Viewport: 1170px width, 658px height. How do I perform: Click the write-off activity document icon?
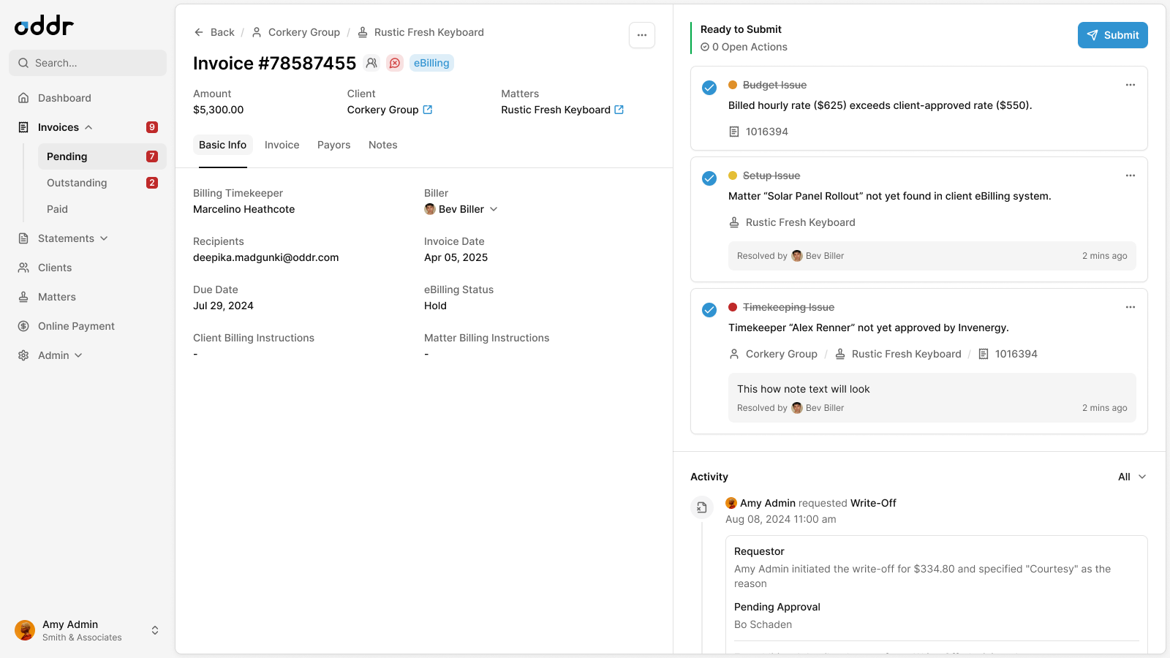pos(702,507)
